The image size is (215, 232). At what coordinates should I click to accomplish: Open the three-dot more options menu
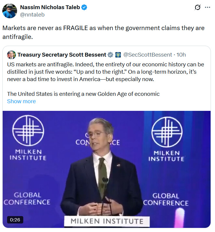pyautogui.click(x=207, y=7)
